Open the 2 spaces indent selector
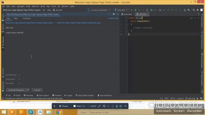This screenshot has height=115, width=205. [x=180, y=98]
